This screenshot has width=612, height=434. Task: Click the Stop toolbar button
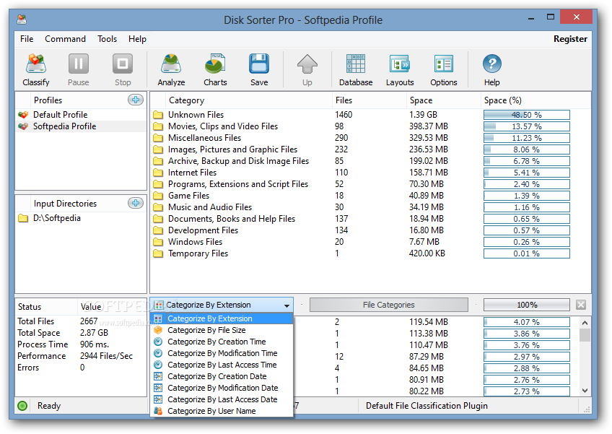pyautogui.click(x=123, y=70)
